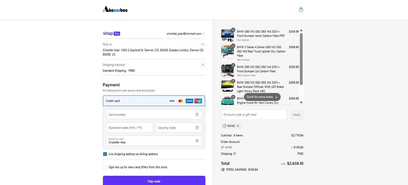Click the Payment heading
Screen dimensions: 408x185
(x=111, y=85)
